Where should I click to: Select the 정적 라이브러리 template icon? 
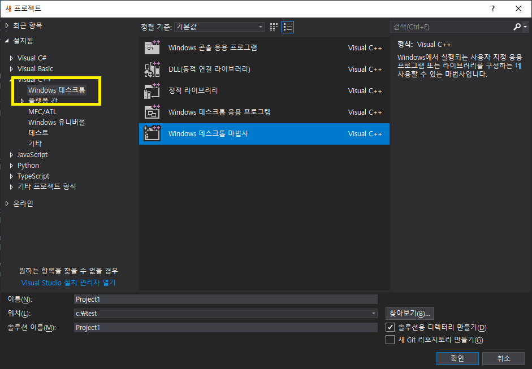(x=152, y=90)
